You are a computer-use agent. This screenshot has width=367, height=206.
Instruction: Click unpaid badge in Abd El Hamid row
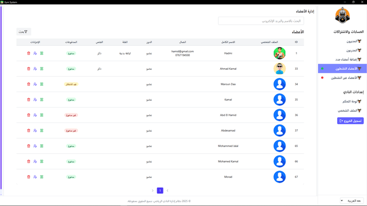71,115
